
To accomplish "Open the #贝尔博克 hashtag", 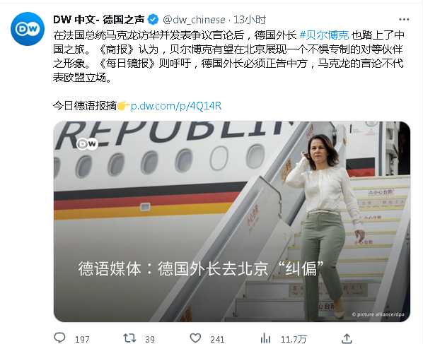I will point(324,35).
